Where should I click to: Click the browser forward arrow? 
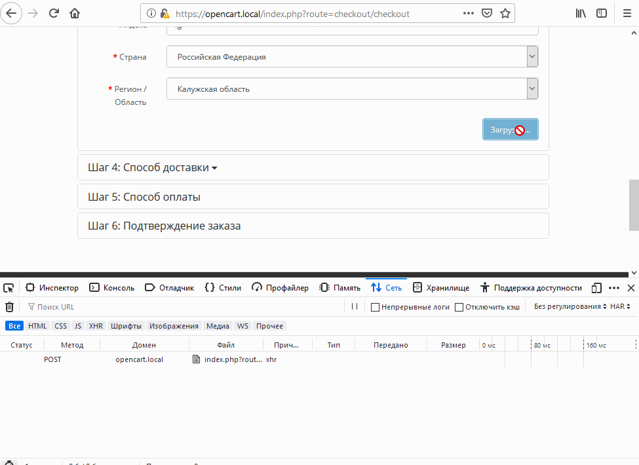(33, 14)
